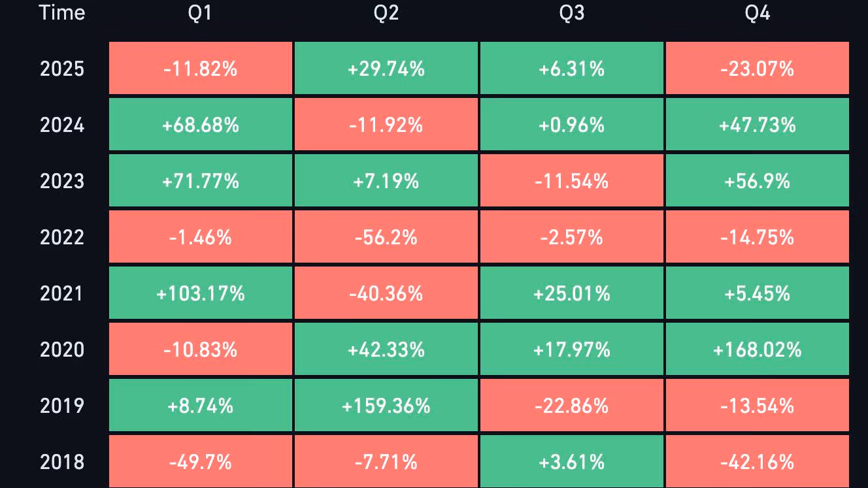868x488 pixels.
Task: Select the 2025 row label
Action: point(62,69)
